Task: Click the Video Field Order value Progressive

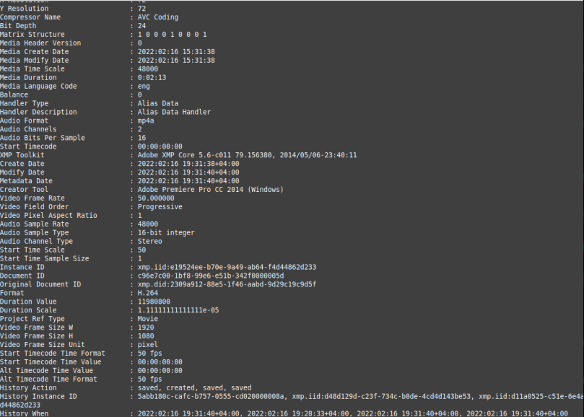Action: point(160,206)
